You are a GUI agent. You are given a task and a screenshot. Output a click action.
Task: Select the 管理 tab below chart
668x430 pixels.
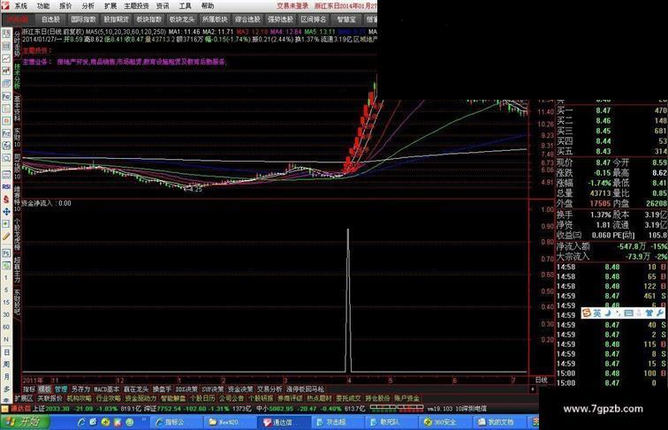point(60,389)
